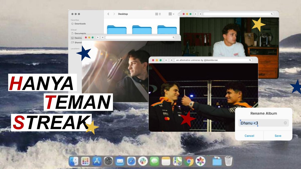Close the @blanktorow window with red button
This screenshot has width=301, height=169.
coord(153,60)
